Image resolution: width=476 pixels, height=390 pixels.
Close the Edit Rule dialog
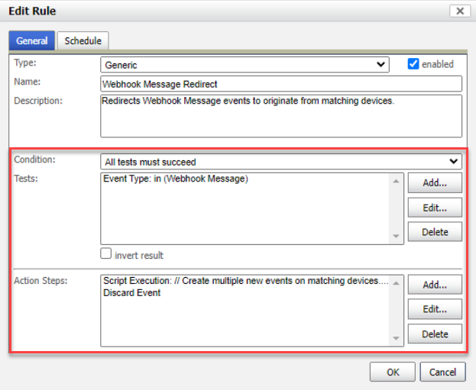point(459,11)
